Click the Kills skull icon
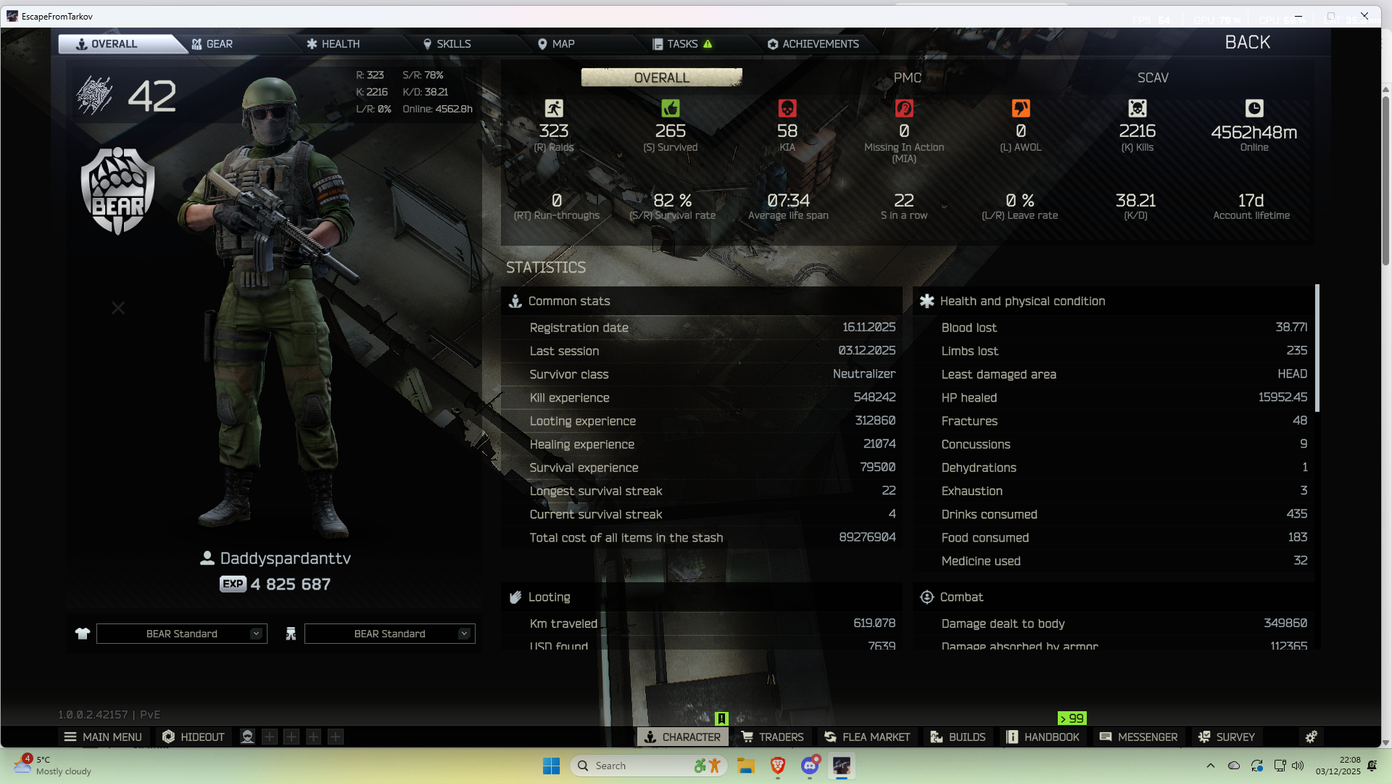 [x=1137, y=109]
